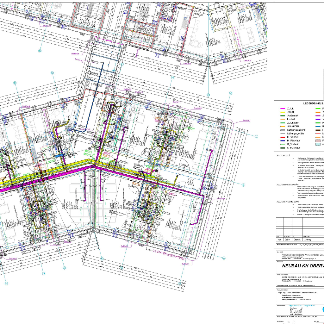Click the Fortluft legend label
324x324 pixels.
[291, 119]
